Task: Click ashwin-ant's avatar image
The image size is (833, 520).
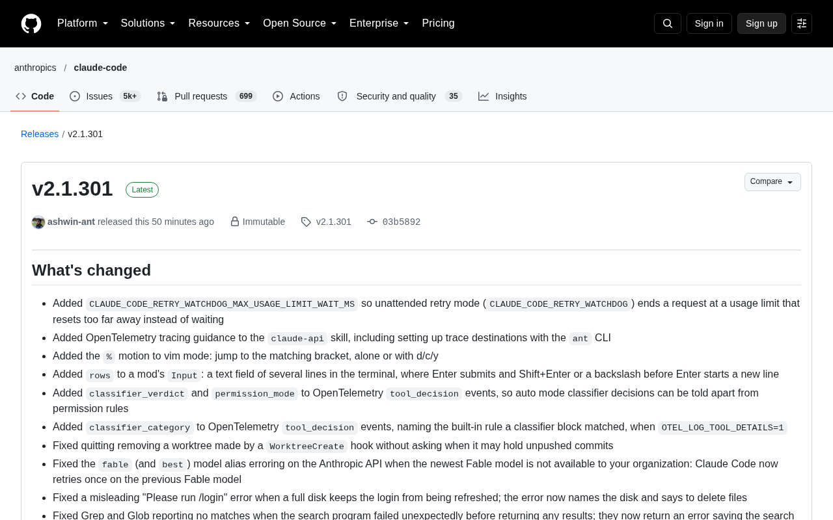Action: [x=38, y=222]
